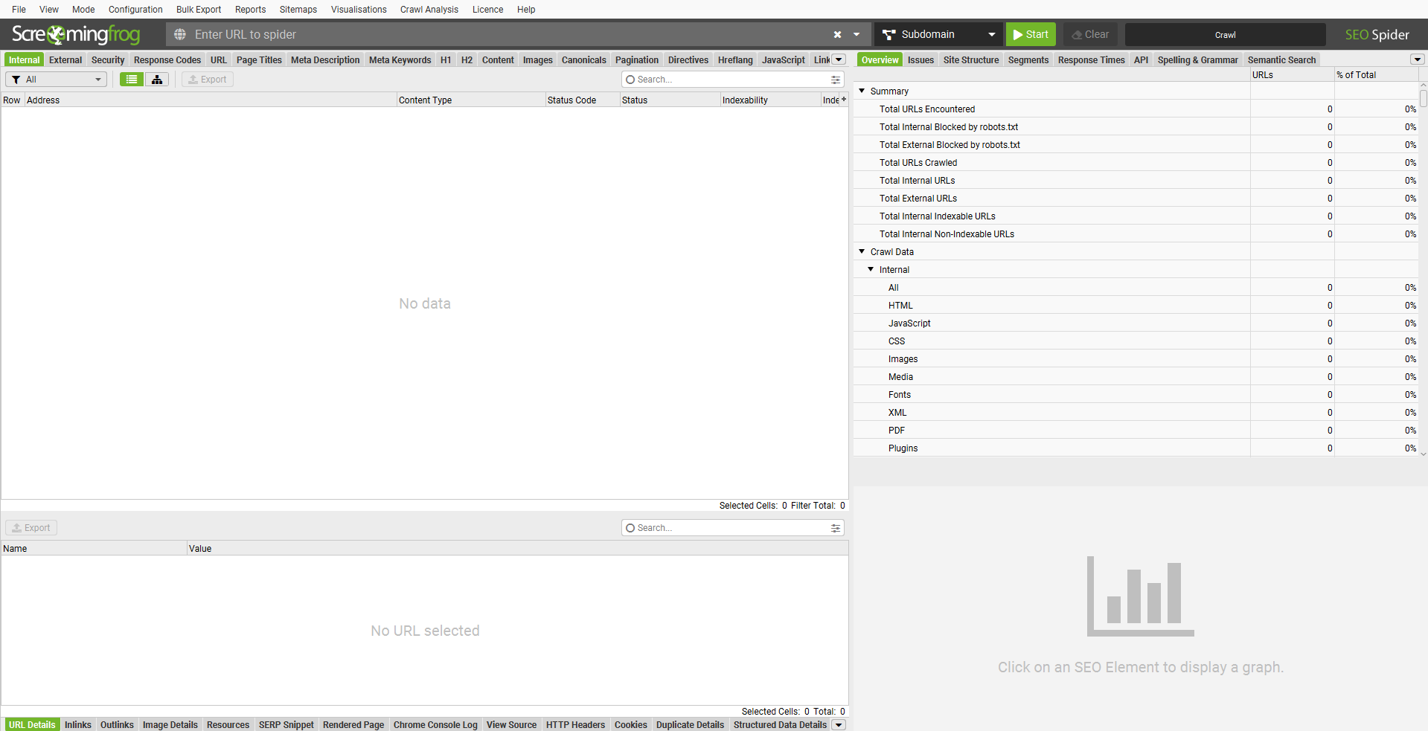
Task: Click the Screaming Frog logo
Action: [x=76, y=34]
